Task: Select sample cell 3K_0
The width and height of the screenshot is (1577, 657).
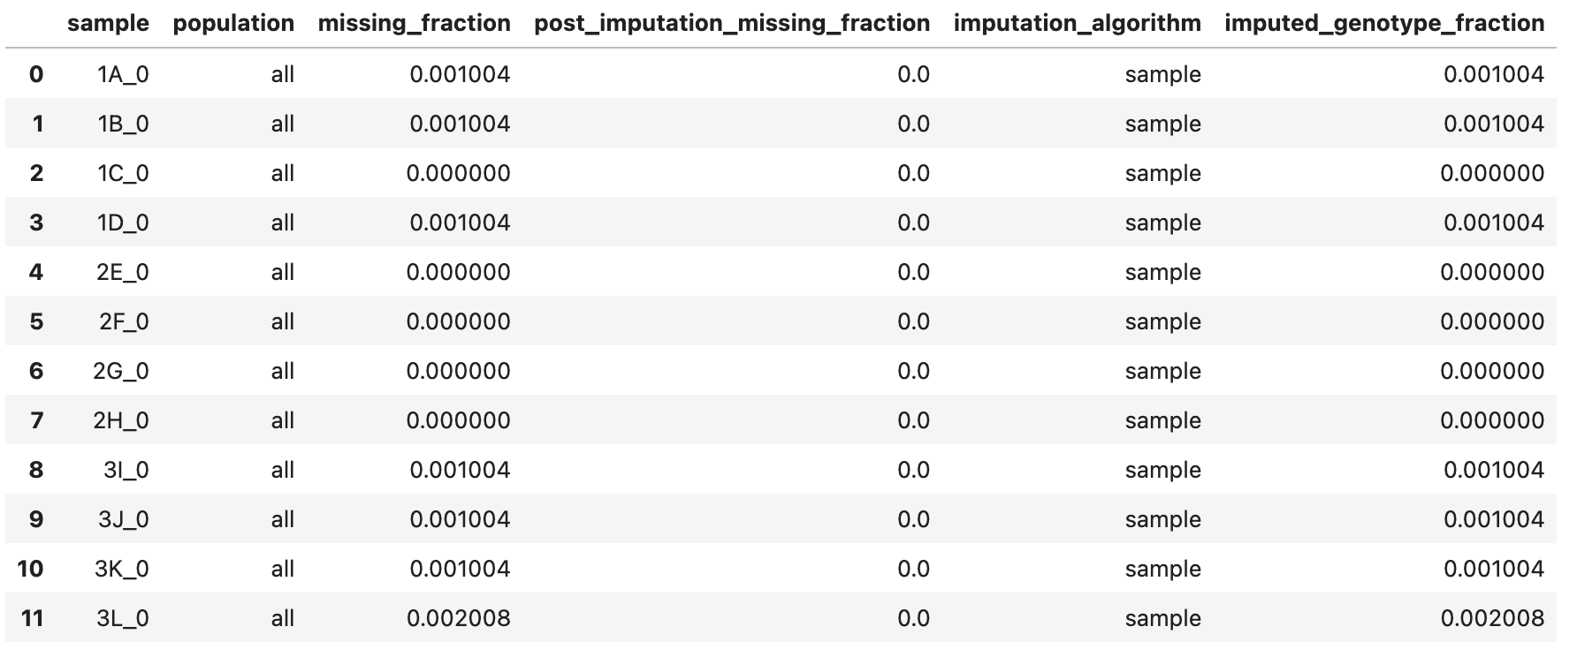Action: point(122,569)
